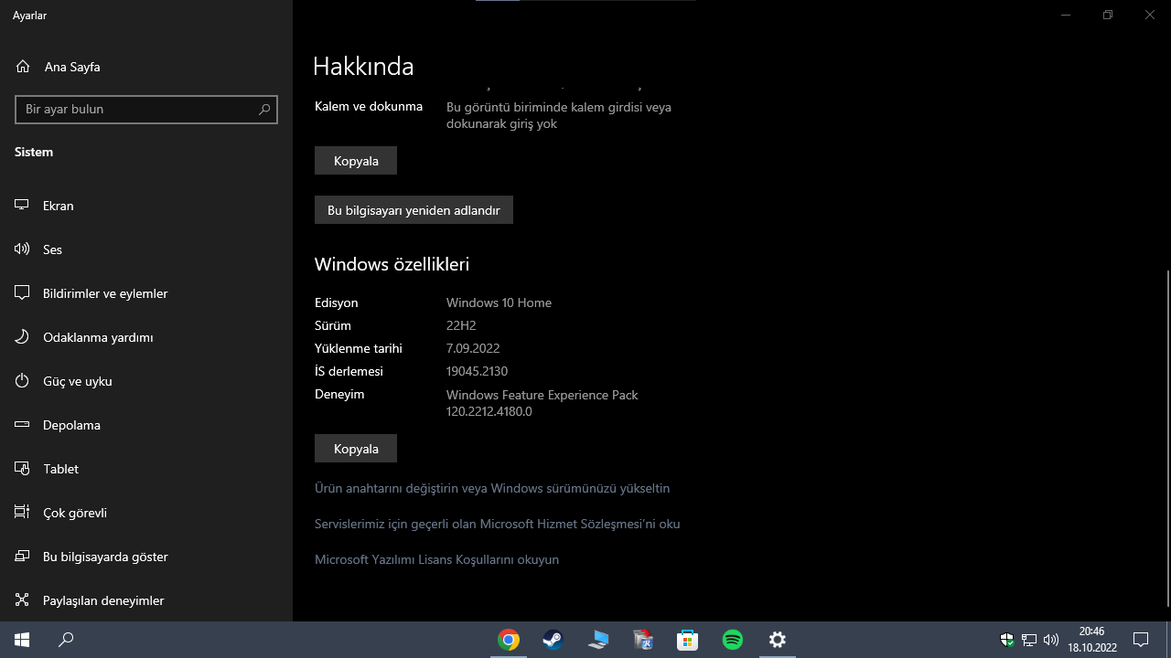The height and width of the screenshot is (658, 1171).
Task: Click the monitor icon next to Ekran
Action: point(22,206)
